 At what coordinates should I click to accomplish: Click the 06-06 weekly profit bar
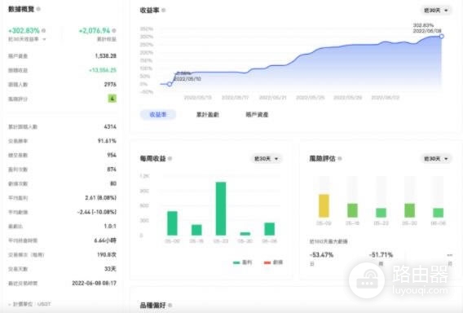click(x=269, y=229)
